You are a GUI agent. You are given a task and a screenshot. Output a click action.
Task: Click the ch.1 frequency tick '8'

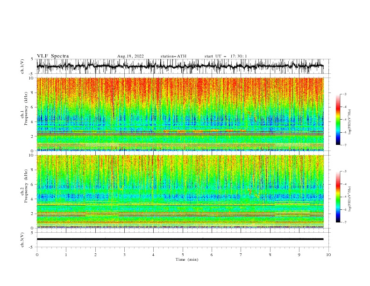click(33, 93)
